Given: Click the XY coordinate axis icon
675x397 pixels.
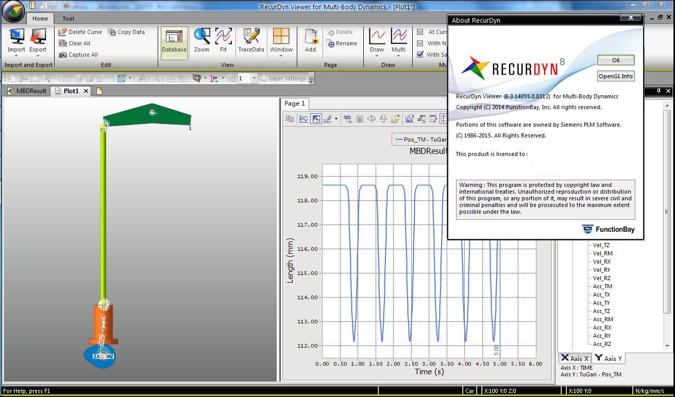Looking at the screenshot, I should coord(215,78).
